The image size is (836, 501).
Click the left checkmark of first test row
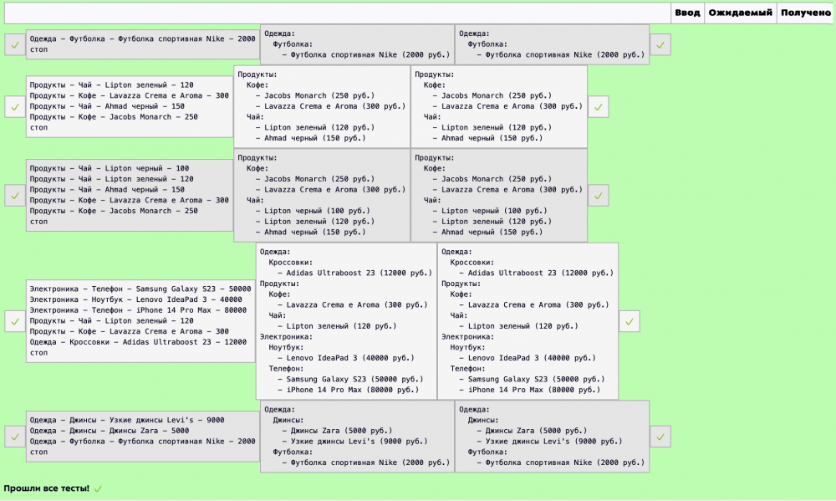coord(15,45)
